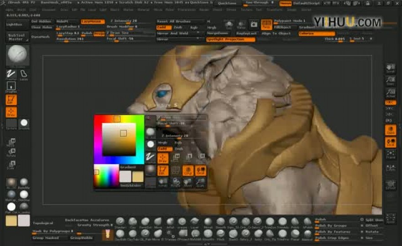Click the Scale transform icon in left shelf
The width and height of the screenshot is (402, 246).
point(11,164)
